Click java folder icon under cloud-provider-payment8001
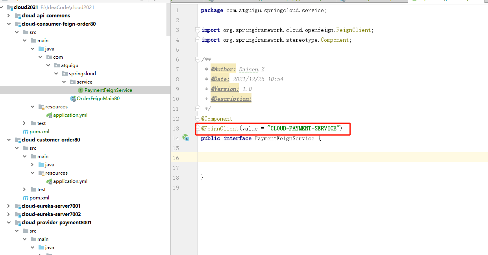Screen dimensions: 488x255 [x=41, y=248]
